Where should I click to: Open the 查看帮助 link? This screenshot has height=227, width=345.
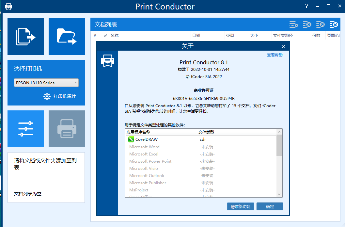click(274, 55)
